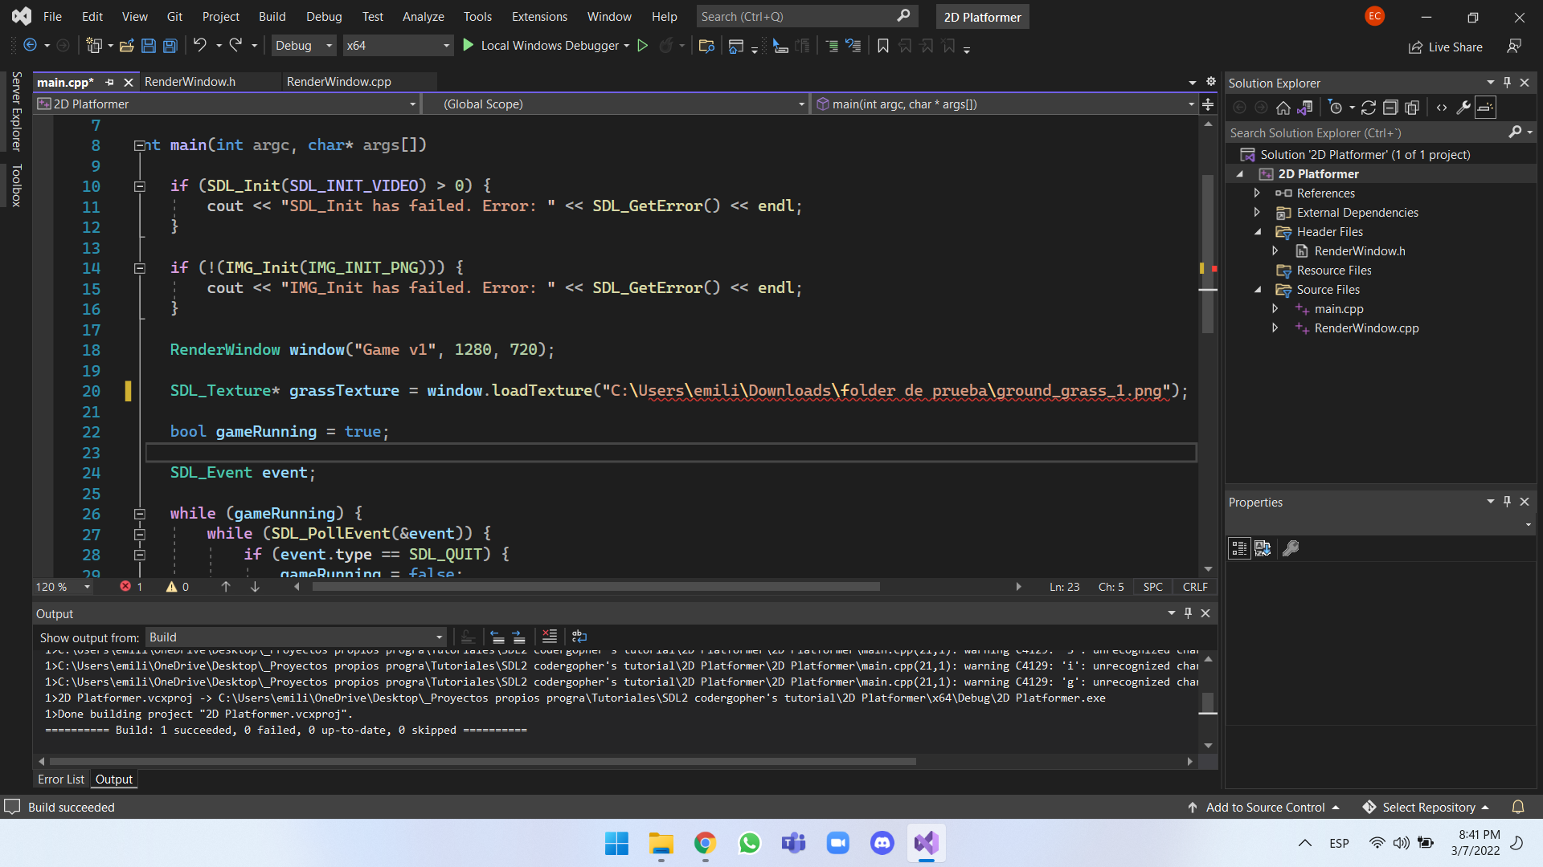Viewport: 1543px width, 867px height.
Task: Open the Pending Changes Filter in Solution Explorer
Action: 1336,108
